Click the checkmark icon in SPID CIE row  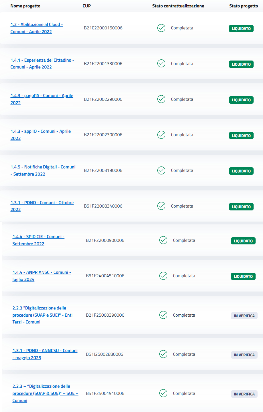point(163,240)
